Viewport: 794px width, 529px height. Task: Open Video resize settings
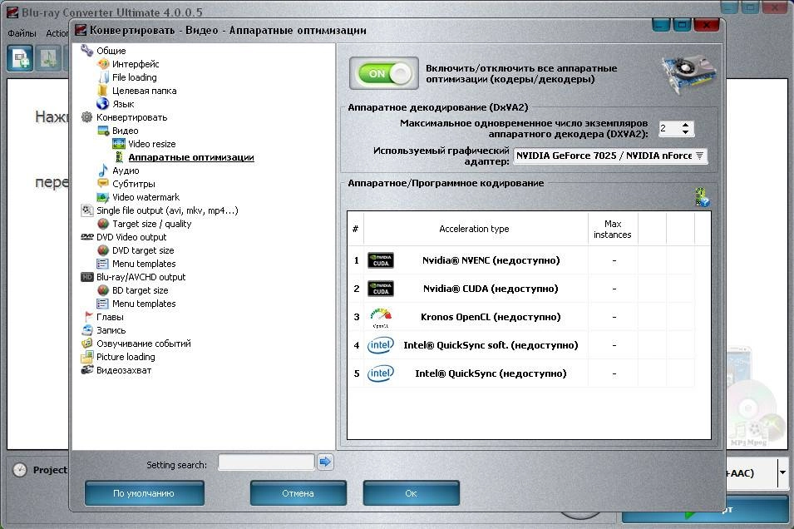(x=151, y=144)
